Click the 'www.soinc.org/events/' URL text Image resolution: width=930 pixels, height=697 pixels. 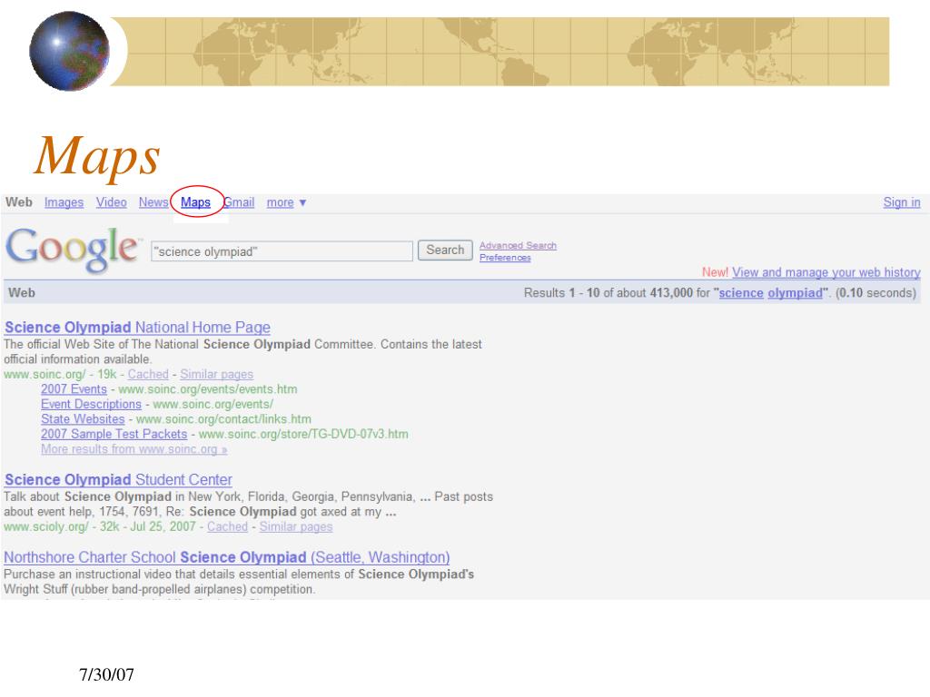coord(213,404)
